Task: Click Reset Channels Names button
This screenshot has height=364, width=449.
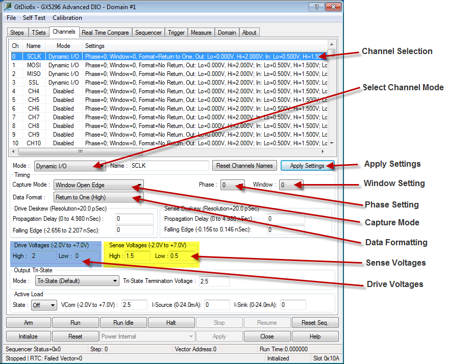Action: pos(244,166)
